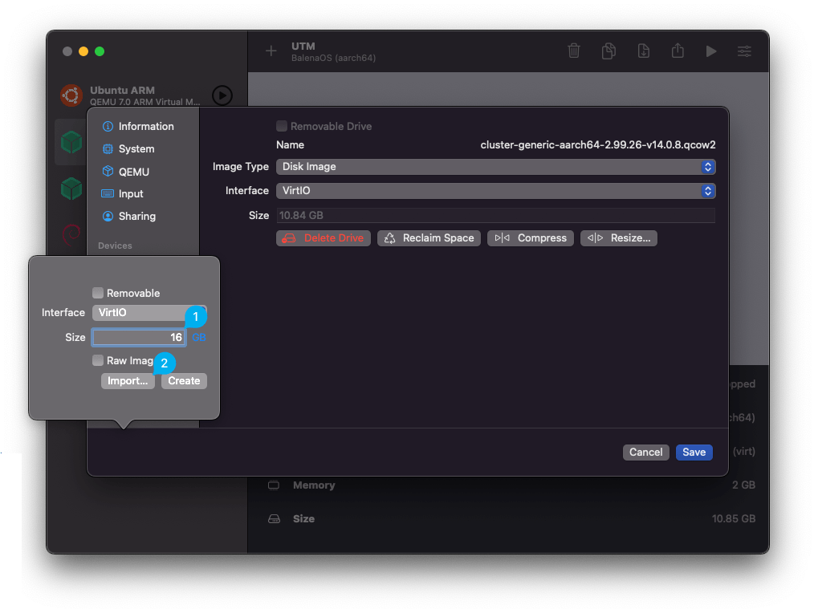The width and height of the screenshot is (814, 613).
Task: Click the trash icon in UTM toolbar
Action: pyautogui.click(x=574, y=51)
